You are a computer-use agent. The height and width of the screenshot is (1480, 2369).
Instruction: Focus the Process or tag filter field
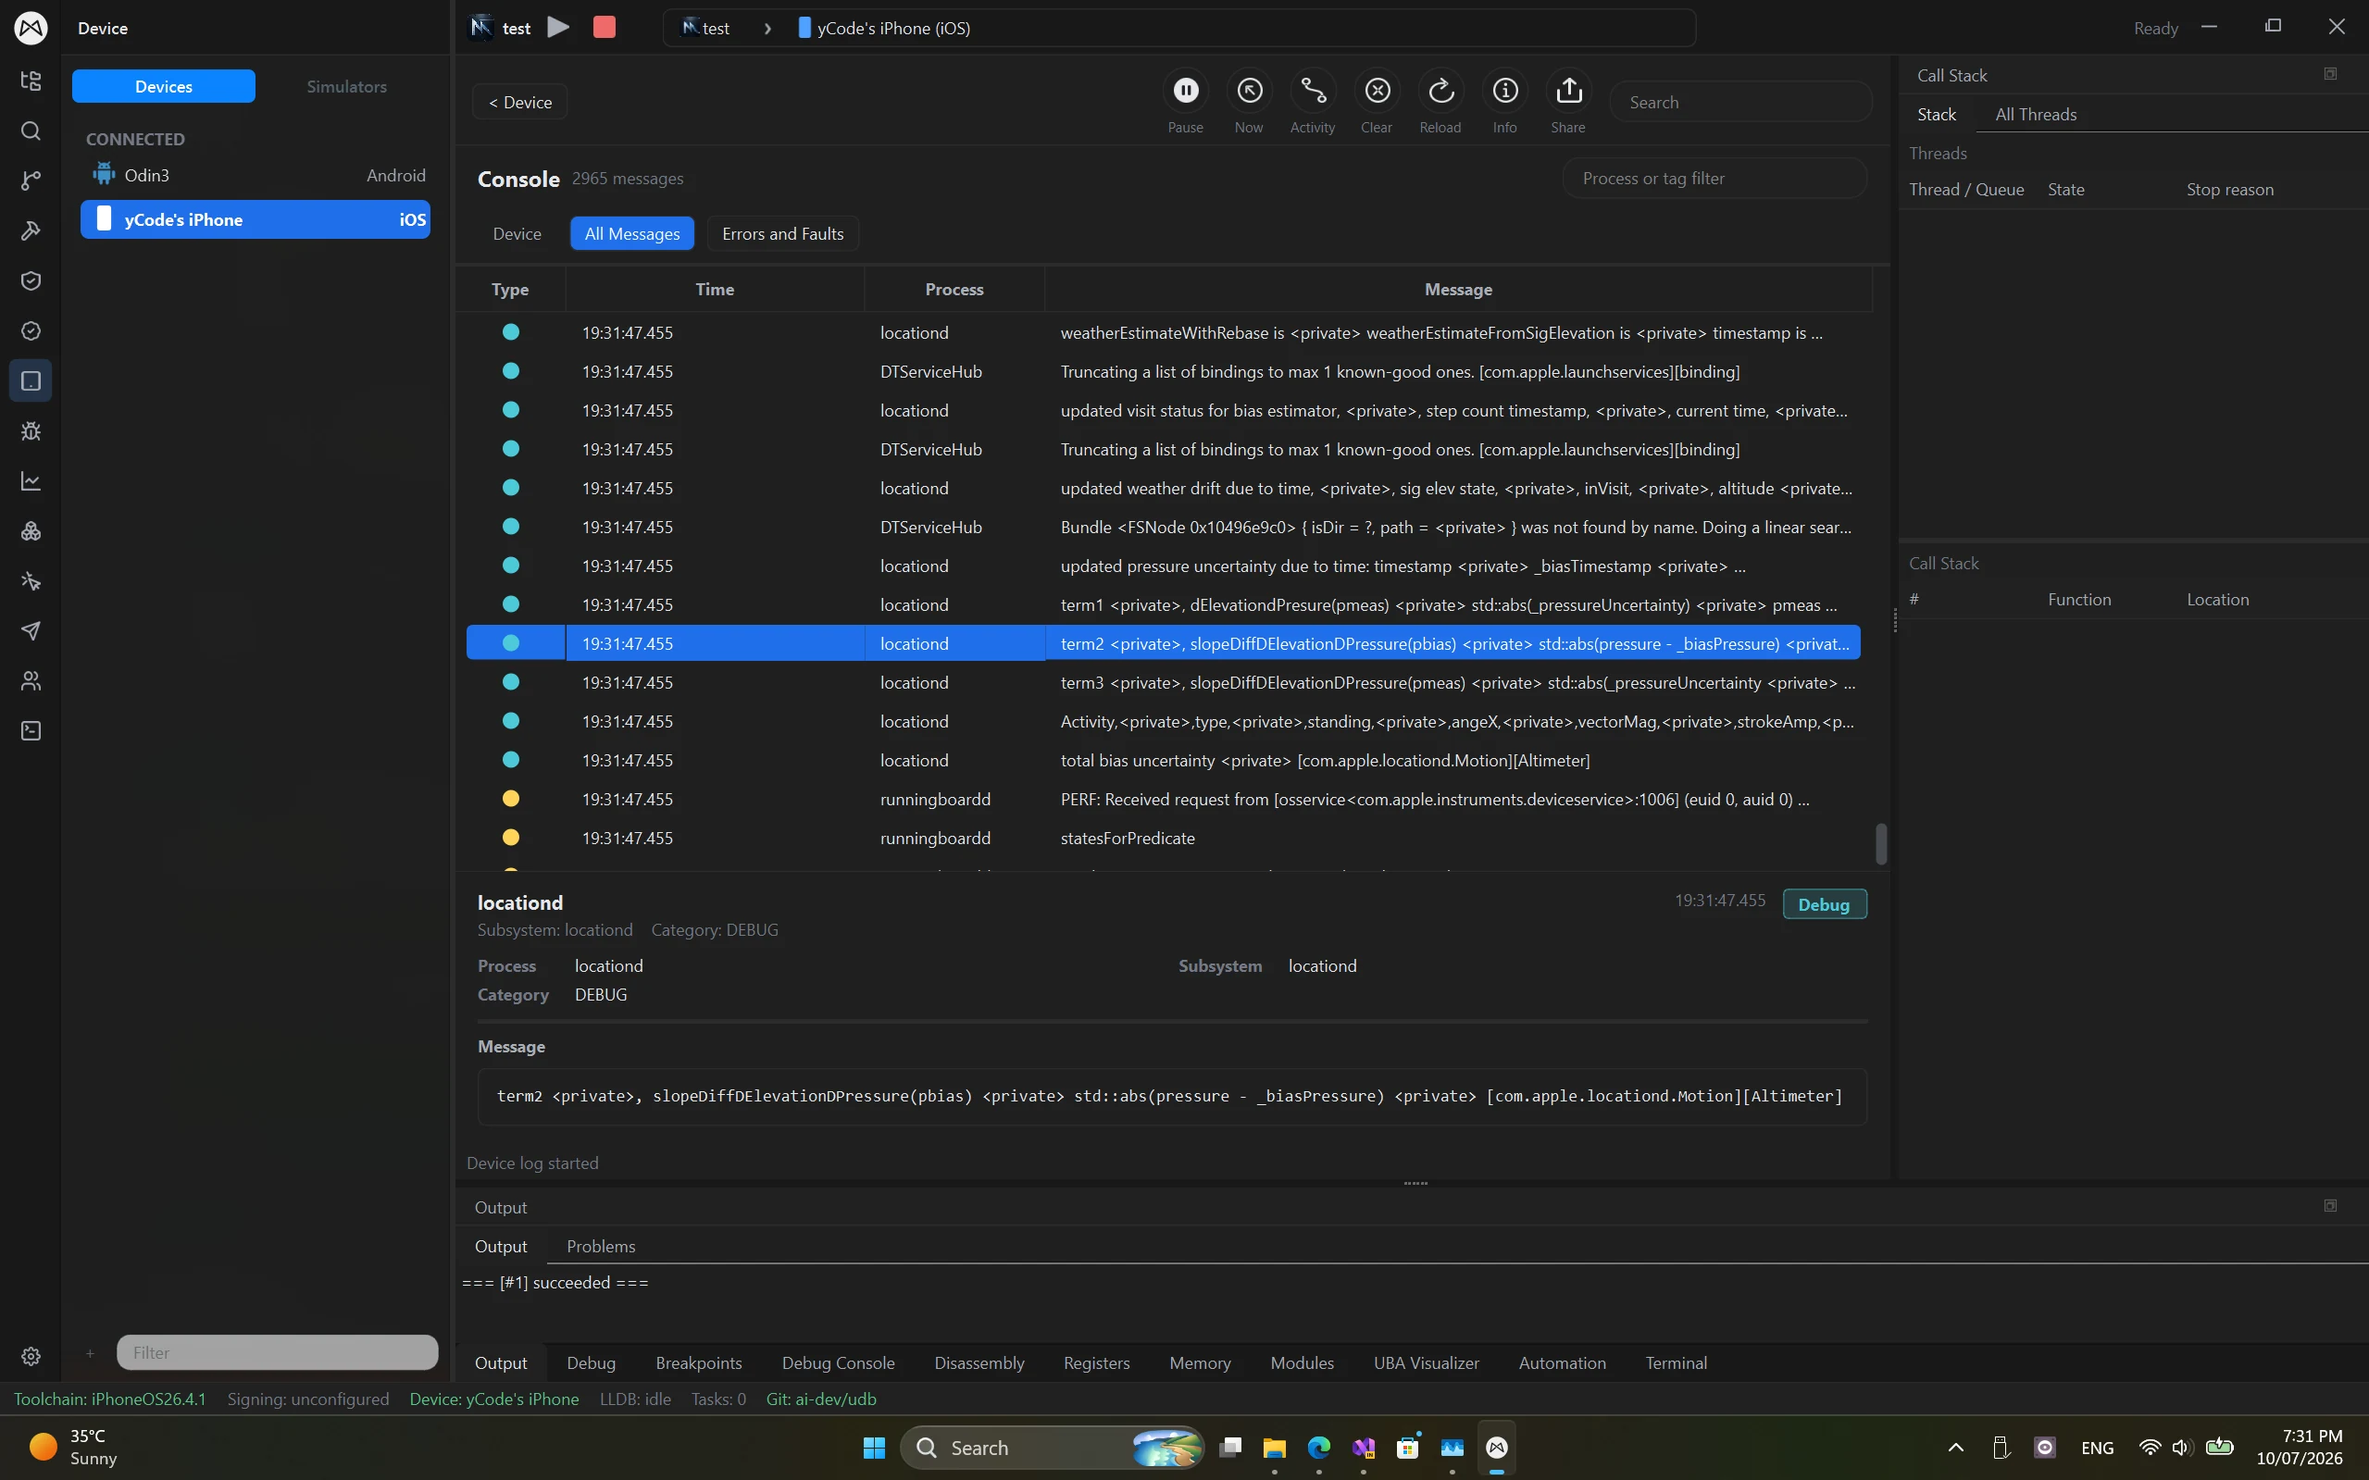click(x=1715, y=178)
